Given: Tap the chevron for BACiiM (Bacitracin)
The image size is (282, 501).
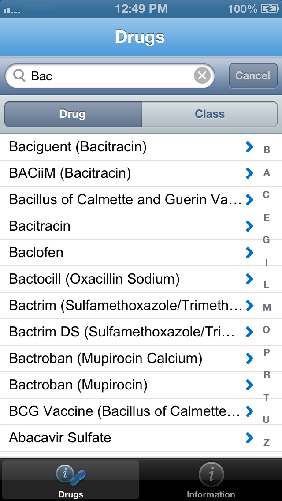Looking at the screenshot, I should pyautogui.click(x=250, y=173).
